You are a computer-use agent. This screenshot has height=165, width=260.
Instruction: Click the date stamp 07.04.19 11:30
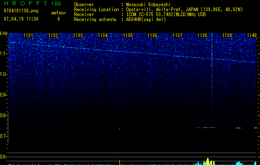pyautogui.click(x=21, y=19)
